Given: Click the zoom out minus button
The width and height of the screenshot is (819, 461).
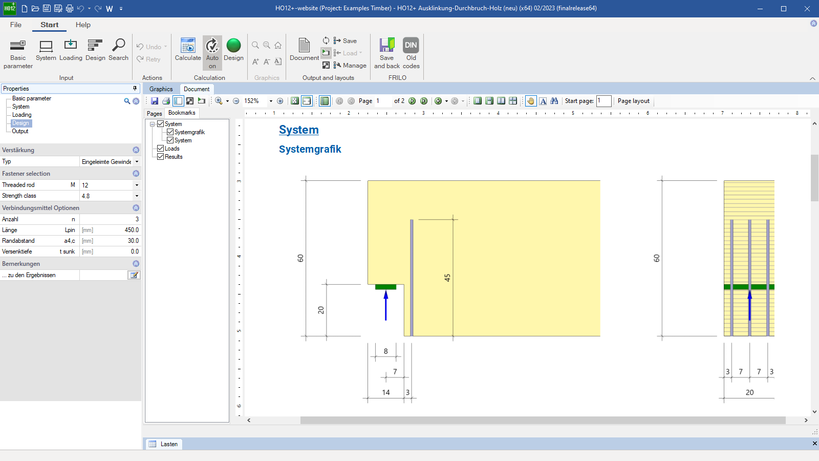Looking at the screenshot, I should (x=236, y=101).
